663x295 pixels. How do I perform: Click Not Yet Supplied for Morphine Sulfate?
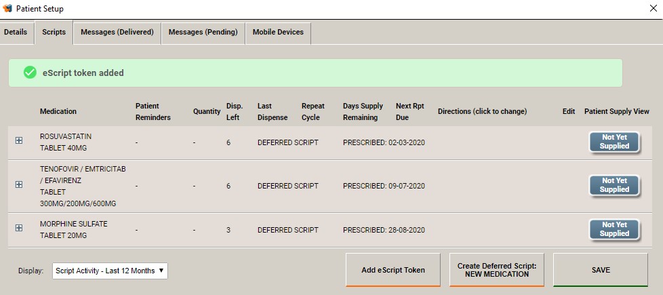click(x=614, y=229)
